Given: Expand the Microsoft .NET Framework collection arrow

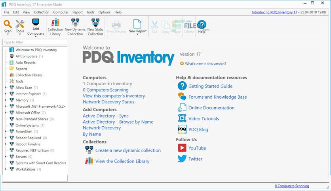Looking at the screenshot, I should tap(6, 107).
